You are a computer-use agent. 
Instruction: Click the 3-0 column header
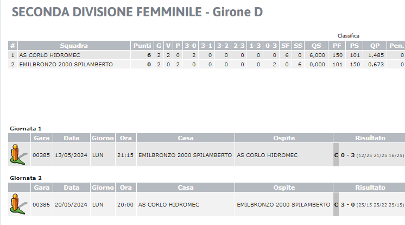(191, 46)
